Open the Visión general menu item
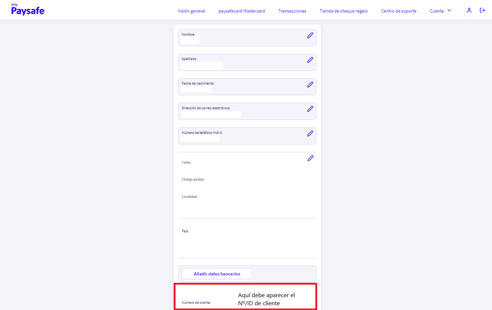 pyautogui.click(x=191, y=11)
